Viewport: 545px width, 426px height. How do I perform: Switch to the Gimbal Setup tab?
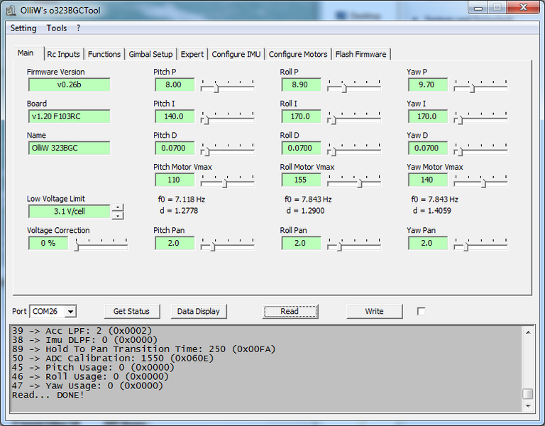tap(150, 54)
